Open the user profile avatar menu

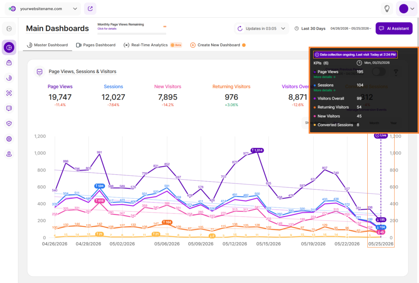(406, 9)
